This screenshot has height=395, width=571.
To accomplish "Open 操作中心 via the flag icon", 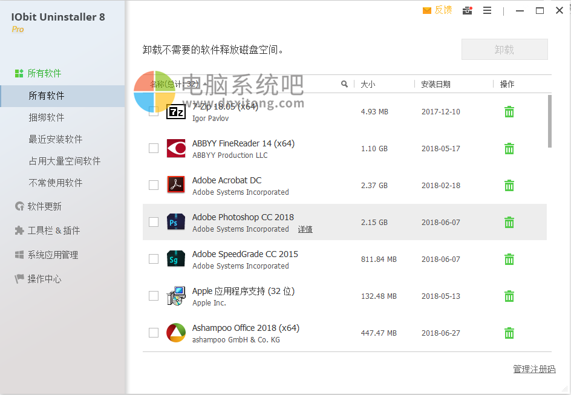I will 40,278.
